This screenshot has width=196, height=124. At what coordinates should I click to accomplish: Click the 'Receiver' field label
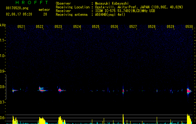63,11
